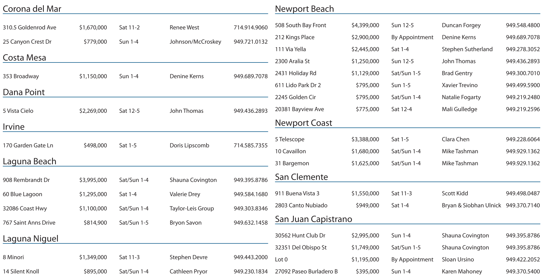Select the 14 Silent Knoll address
This screenshot has height=279, width=543.
pos(21,272)
